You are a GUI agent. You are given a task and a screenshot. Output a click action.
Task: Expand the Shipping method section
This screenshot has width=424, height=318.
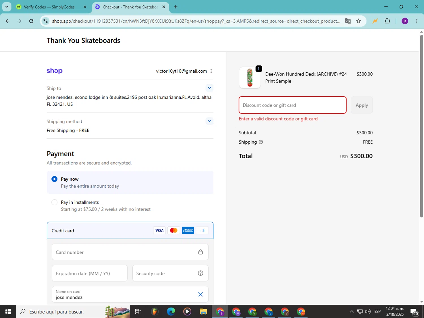click(209, 121)
